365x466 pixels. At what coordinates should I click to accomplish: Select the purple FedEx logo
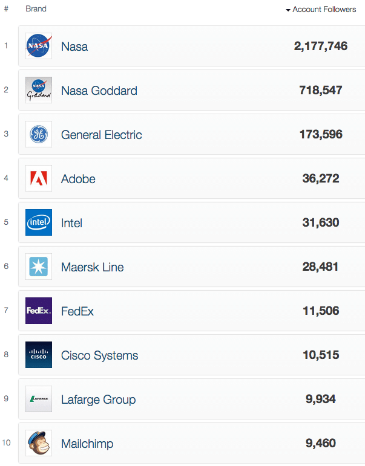pyautogui.click(x=39, y=311)
